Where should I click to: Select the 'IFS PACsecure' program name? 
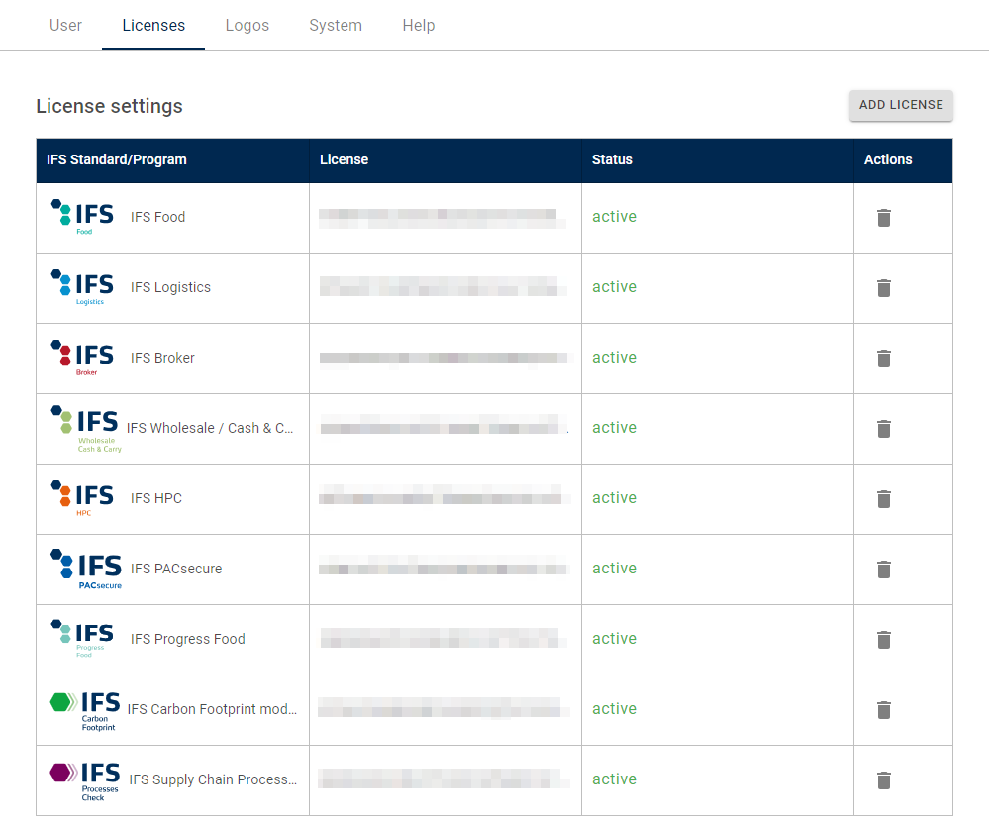pyautogui.click(x=176, y=570)
